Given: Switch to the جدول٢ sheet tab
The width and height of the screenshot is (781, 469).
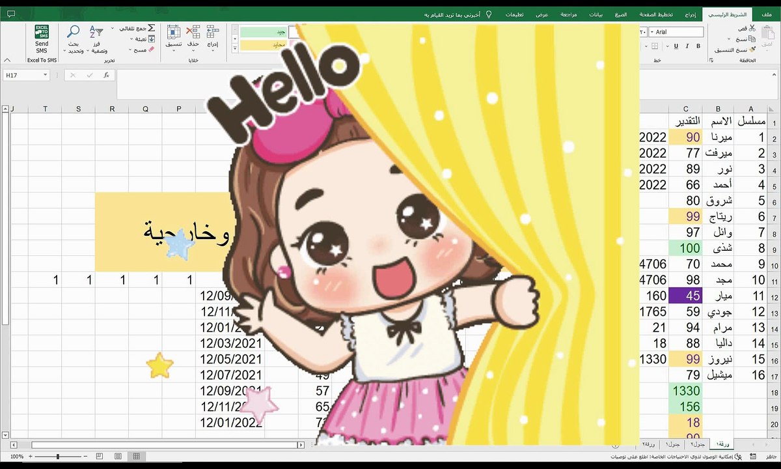Looking at the screenshot, I should 698,444.
